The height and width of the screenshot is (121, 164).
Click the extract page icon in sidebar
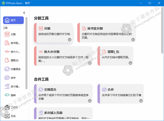point(7,60)
